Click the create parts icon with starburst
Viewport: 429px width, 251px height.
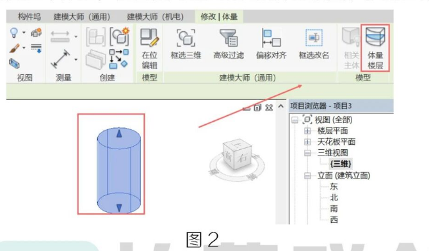click(x=120, y=36)
